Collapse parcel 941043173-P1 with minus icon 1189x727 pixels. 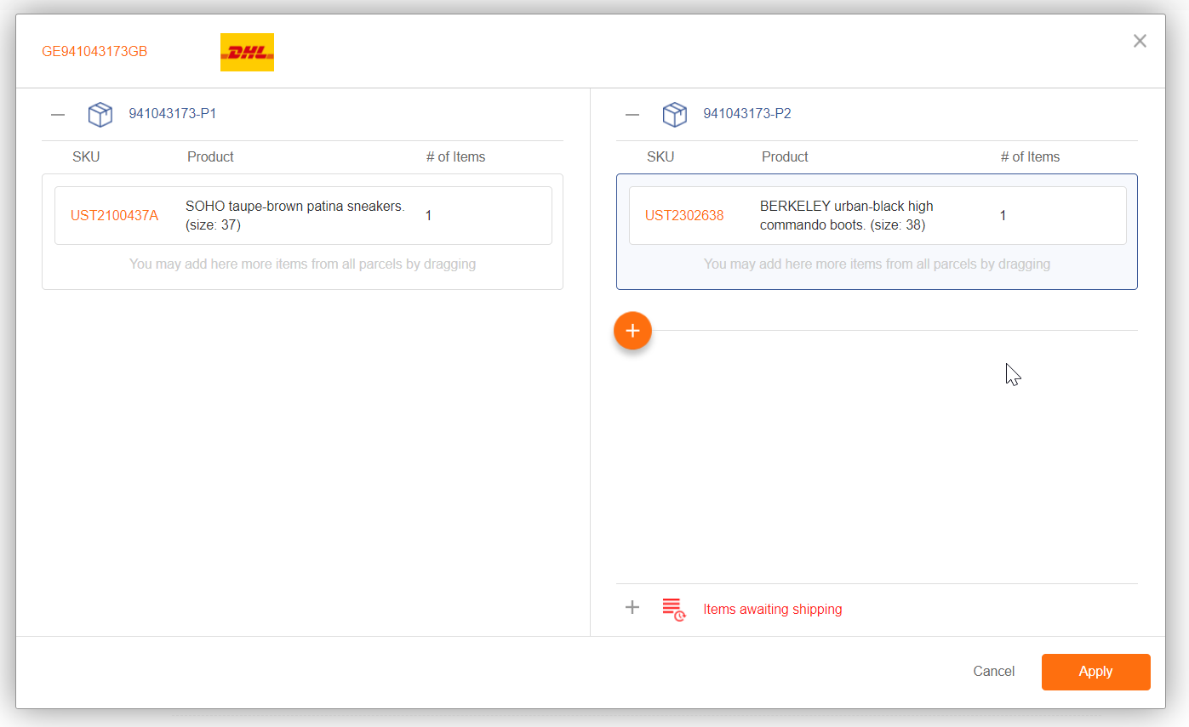tap(58, 114)
